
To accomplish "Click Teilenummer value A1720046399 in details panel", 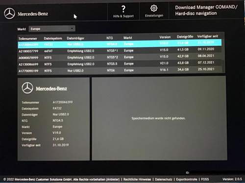I will pos(63,102).
